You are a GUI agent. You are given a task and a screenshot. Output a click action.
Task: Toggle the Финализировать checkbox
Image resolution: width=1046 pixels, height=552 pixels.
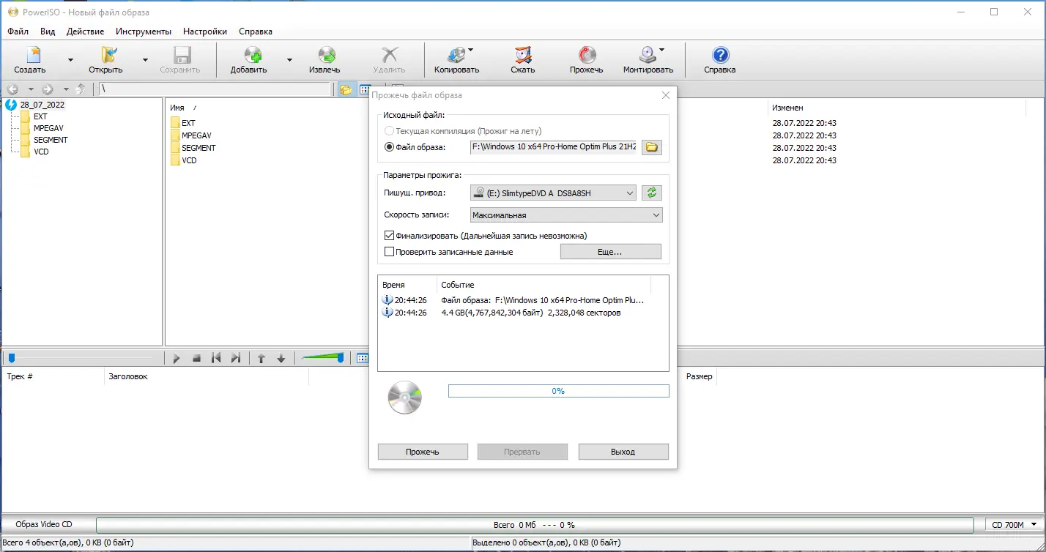point(389,236)
